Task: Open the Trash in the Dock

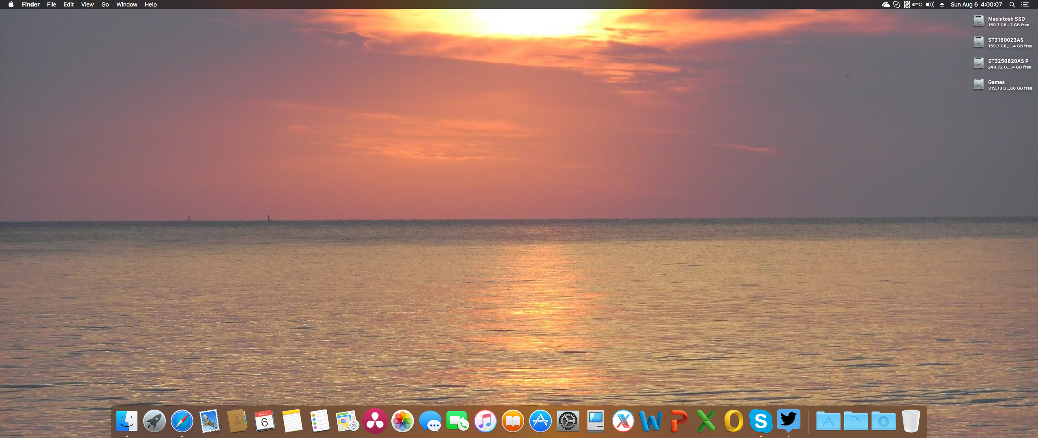Action: pyautogui.click(x=911, y=421)
